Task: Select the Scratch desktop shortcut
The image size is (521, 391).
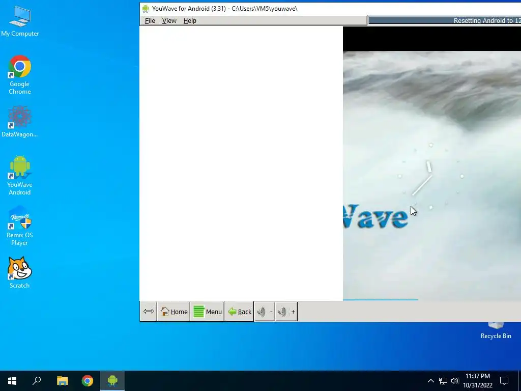Action: (20, 273)
